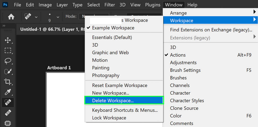
Task: Show the Brushes panel
Action: pyautogui.click(x=211, y=78)
